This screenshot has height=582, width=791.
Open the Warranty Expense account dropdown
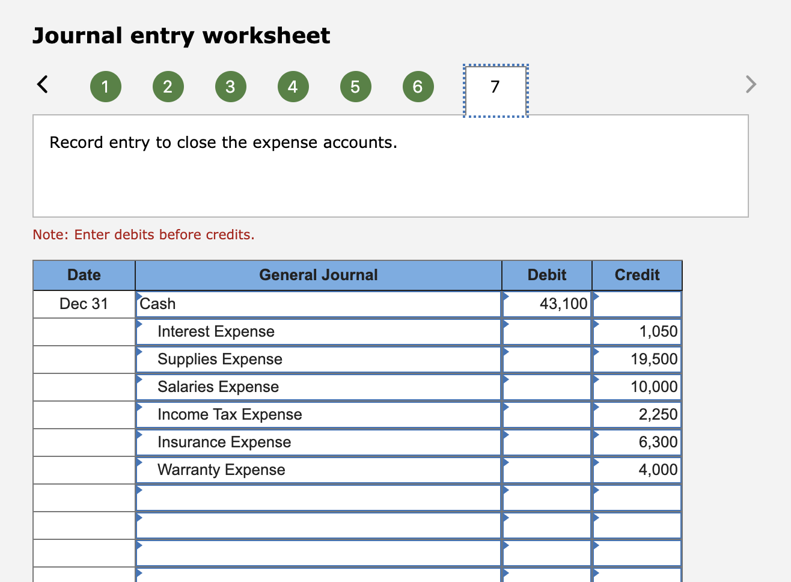click(319, 470)
